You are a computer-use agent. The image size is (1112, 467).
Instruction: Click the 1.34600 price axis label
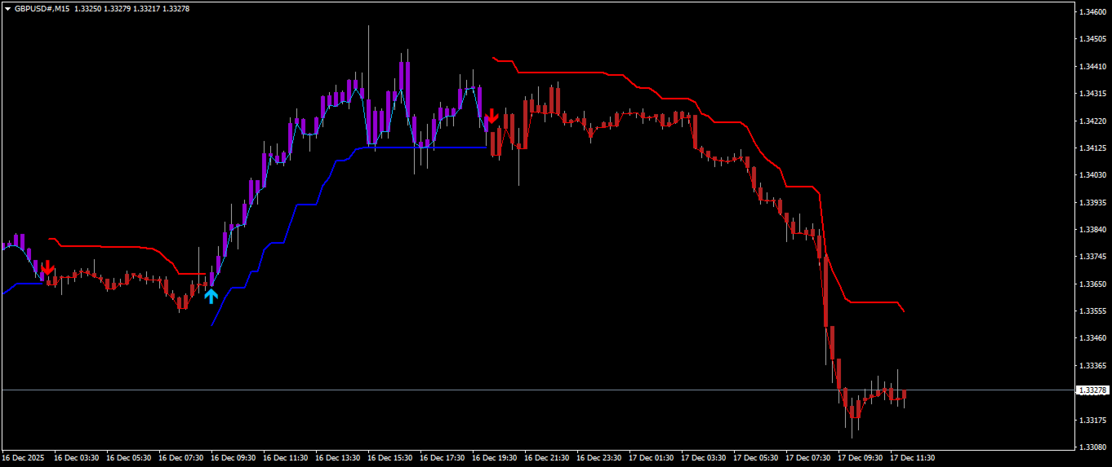1093,12
